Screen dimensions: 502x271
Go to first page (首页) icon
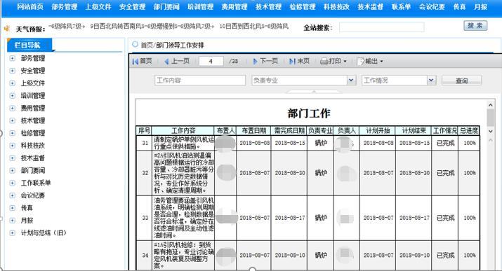click(x=136, y=61)
